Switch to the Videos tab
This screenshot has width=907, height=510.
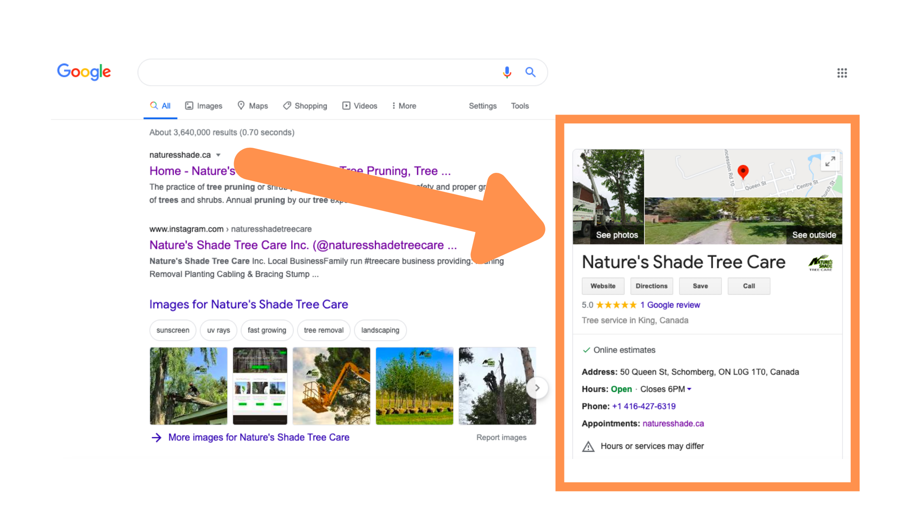[x=360, y=106]
